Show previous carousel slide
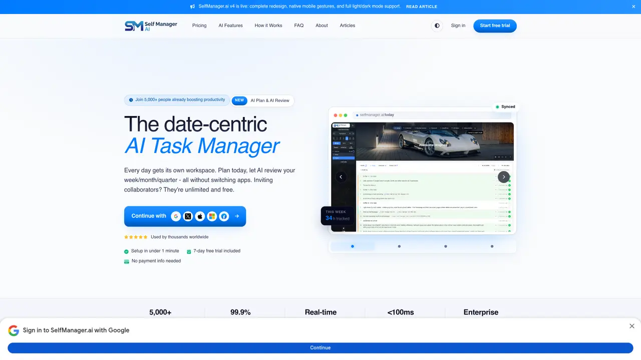The height and width of the screenshot is (360, 641). (341, 176)
